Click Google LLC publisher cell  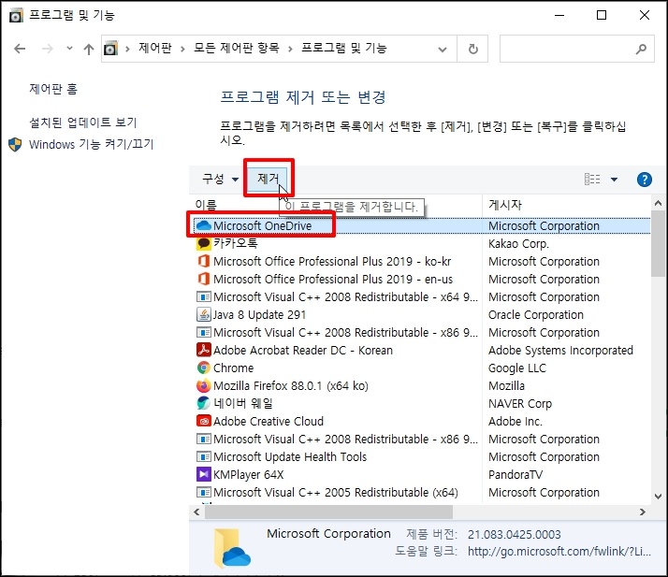(517, 368)
